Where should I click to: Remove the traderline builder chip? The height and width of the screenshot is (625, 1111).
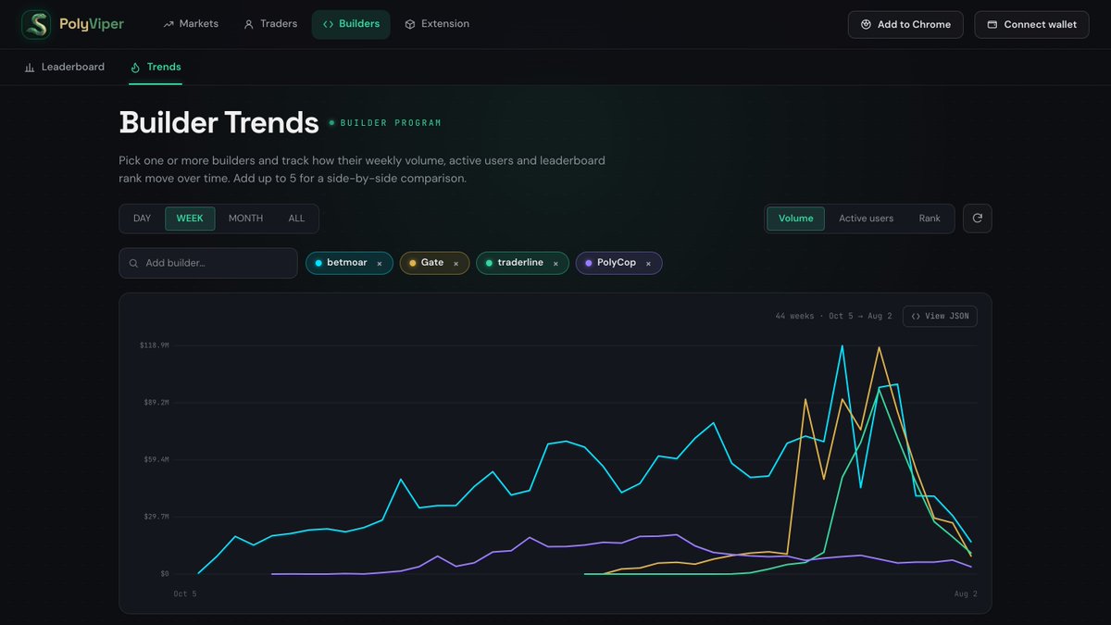coord(555,264)
